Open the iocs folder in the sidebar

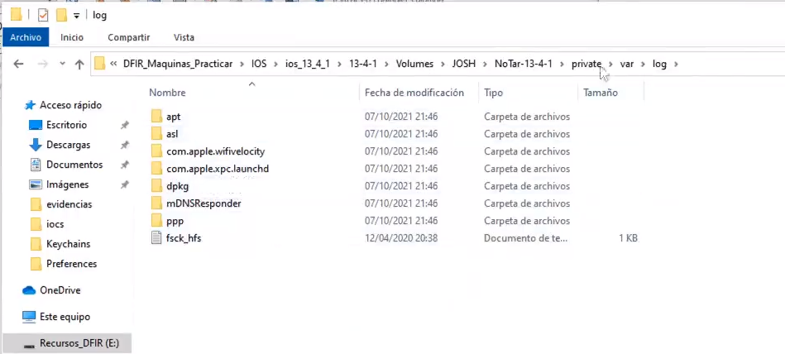55,224
